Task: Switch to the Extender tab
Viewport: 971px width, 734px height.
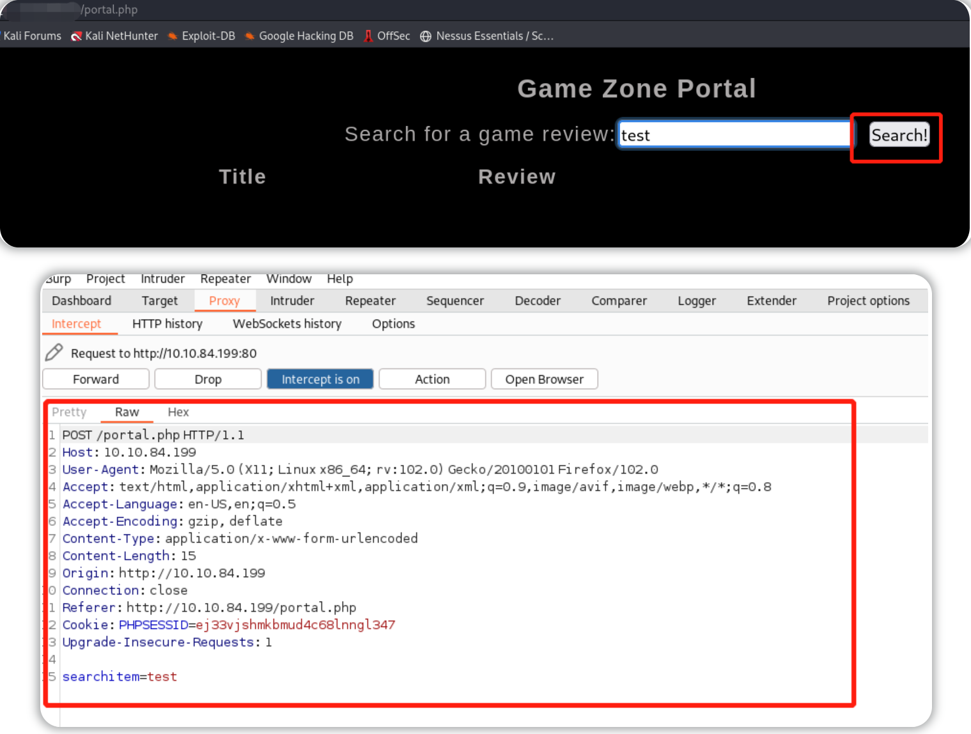Action: click(772, 301)
